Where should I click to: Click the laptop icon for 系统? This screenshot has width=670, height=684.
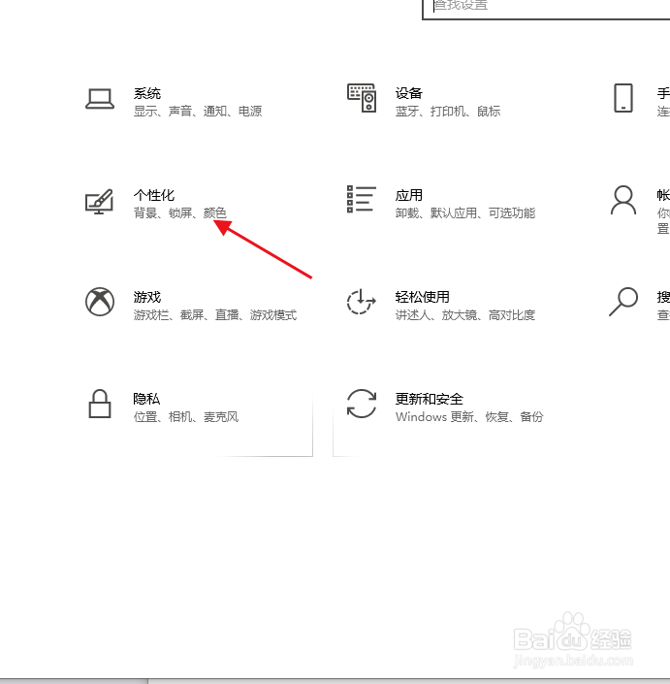pyautogui.click(x=100, y=99)
